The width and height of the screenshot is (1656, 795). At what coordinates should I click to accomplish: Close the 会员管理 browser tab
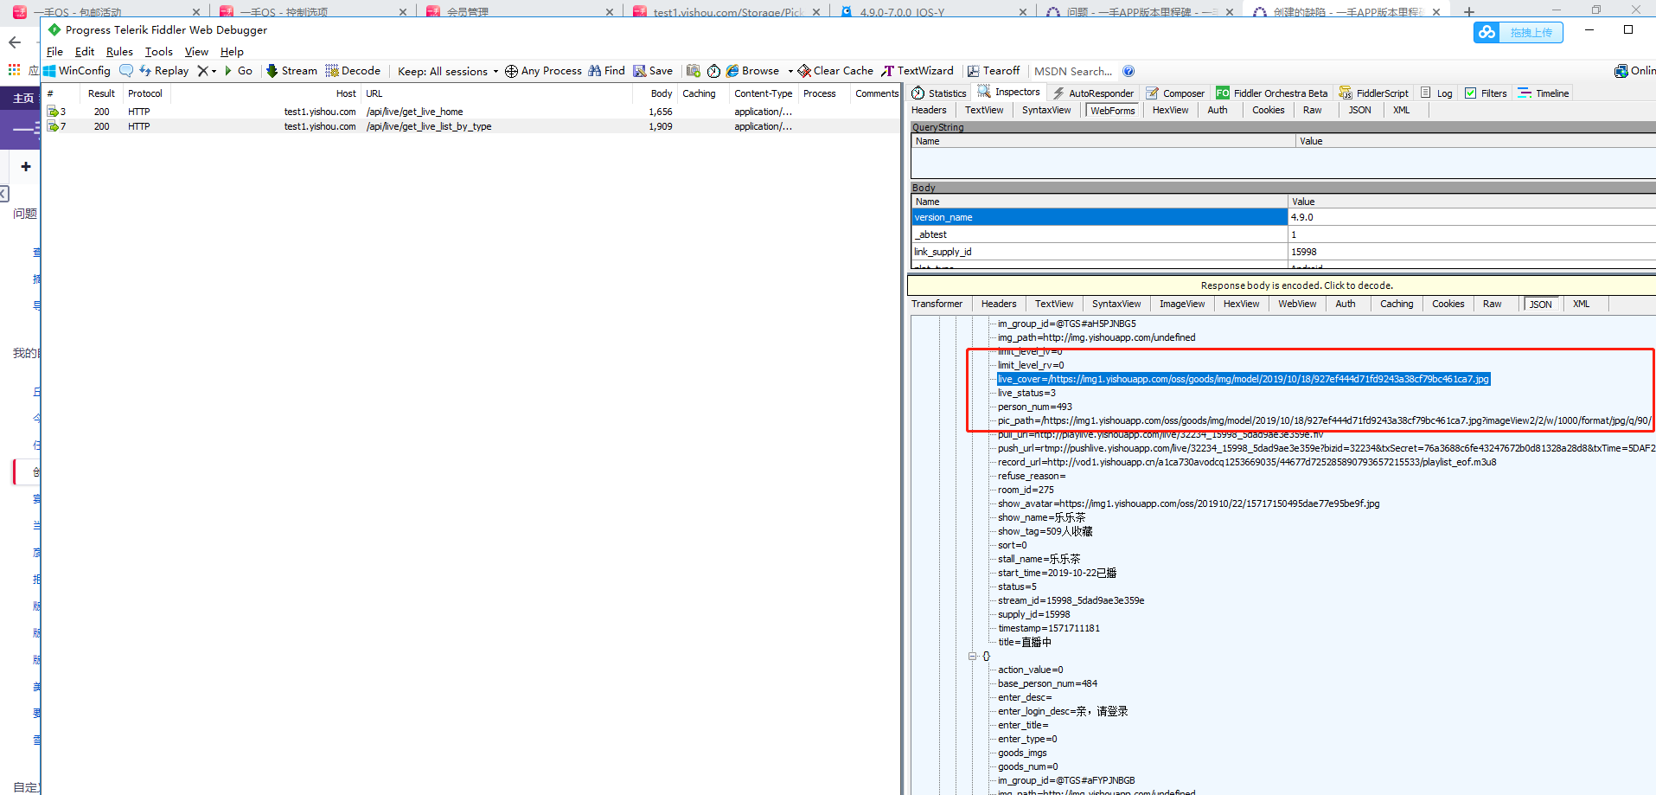coord(610,12)
